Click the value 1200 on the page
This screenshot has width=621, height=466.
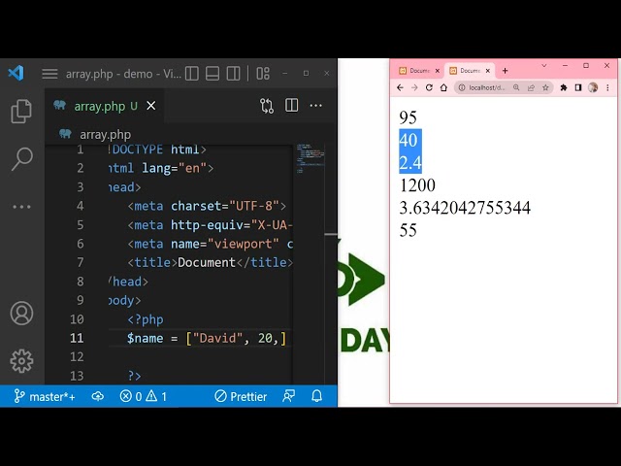pyautogui.click(x=417, y=185)
